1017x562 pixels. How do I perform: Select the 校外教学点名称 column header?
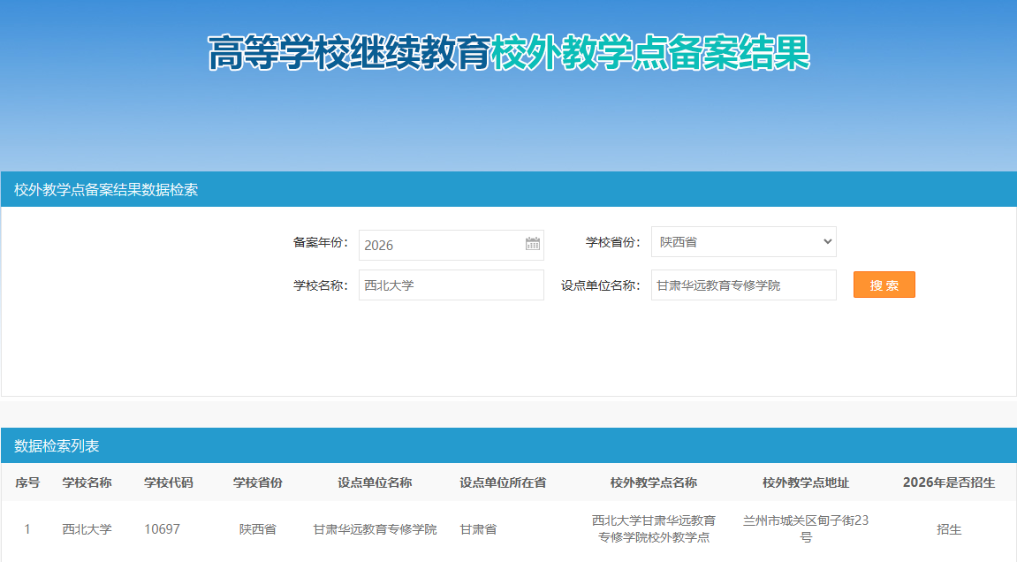[653, 482]
